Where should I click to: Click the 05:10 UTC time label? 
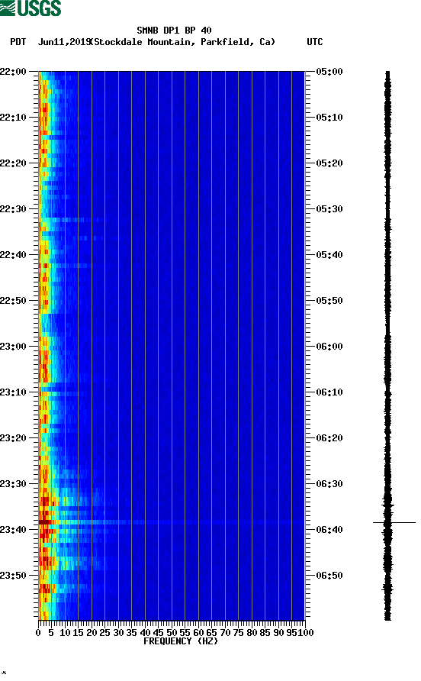click(329, 118)
